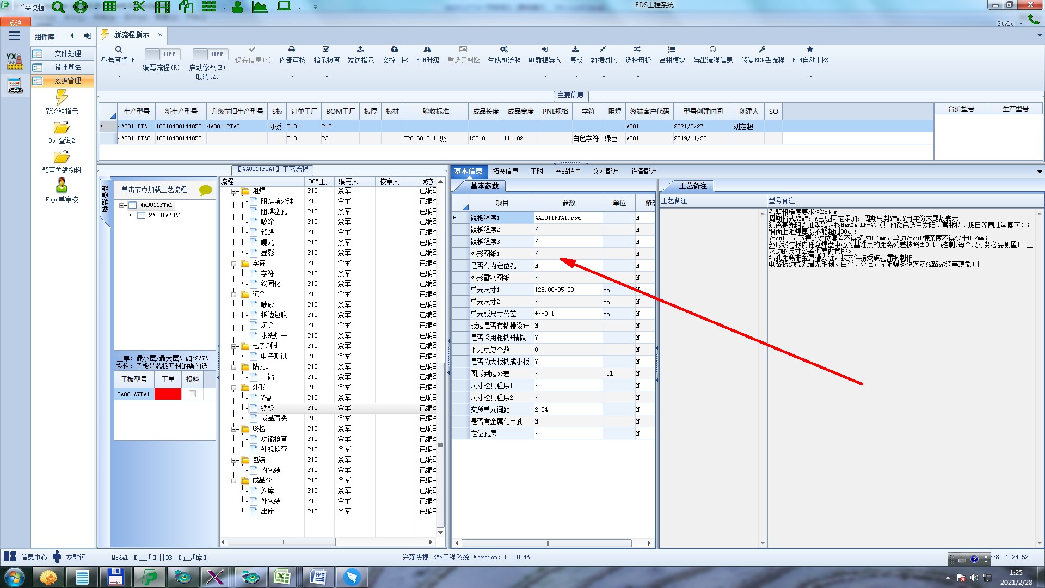Click the red 工单 cell swatch
Viewport: 1045px width, 588px height.
(168, 394)
